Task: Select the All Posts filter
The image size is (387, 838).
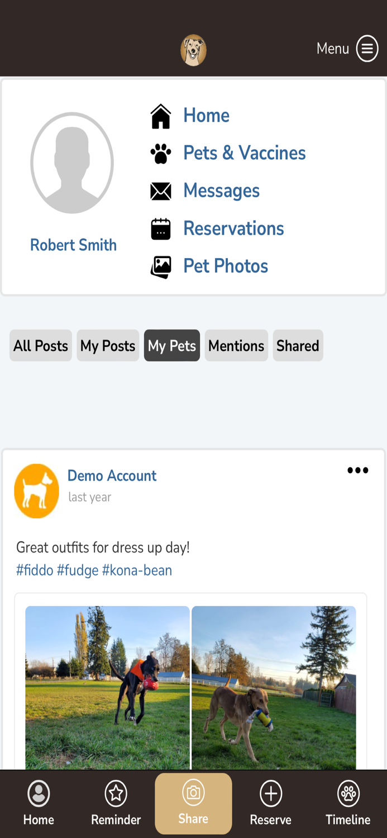Action: click(40, 345)
